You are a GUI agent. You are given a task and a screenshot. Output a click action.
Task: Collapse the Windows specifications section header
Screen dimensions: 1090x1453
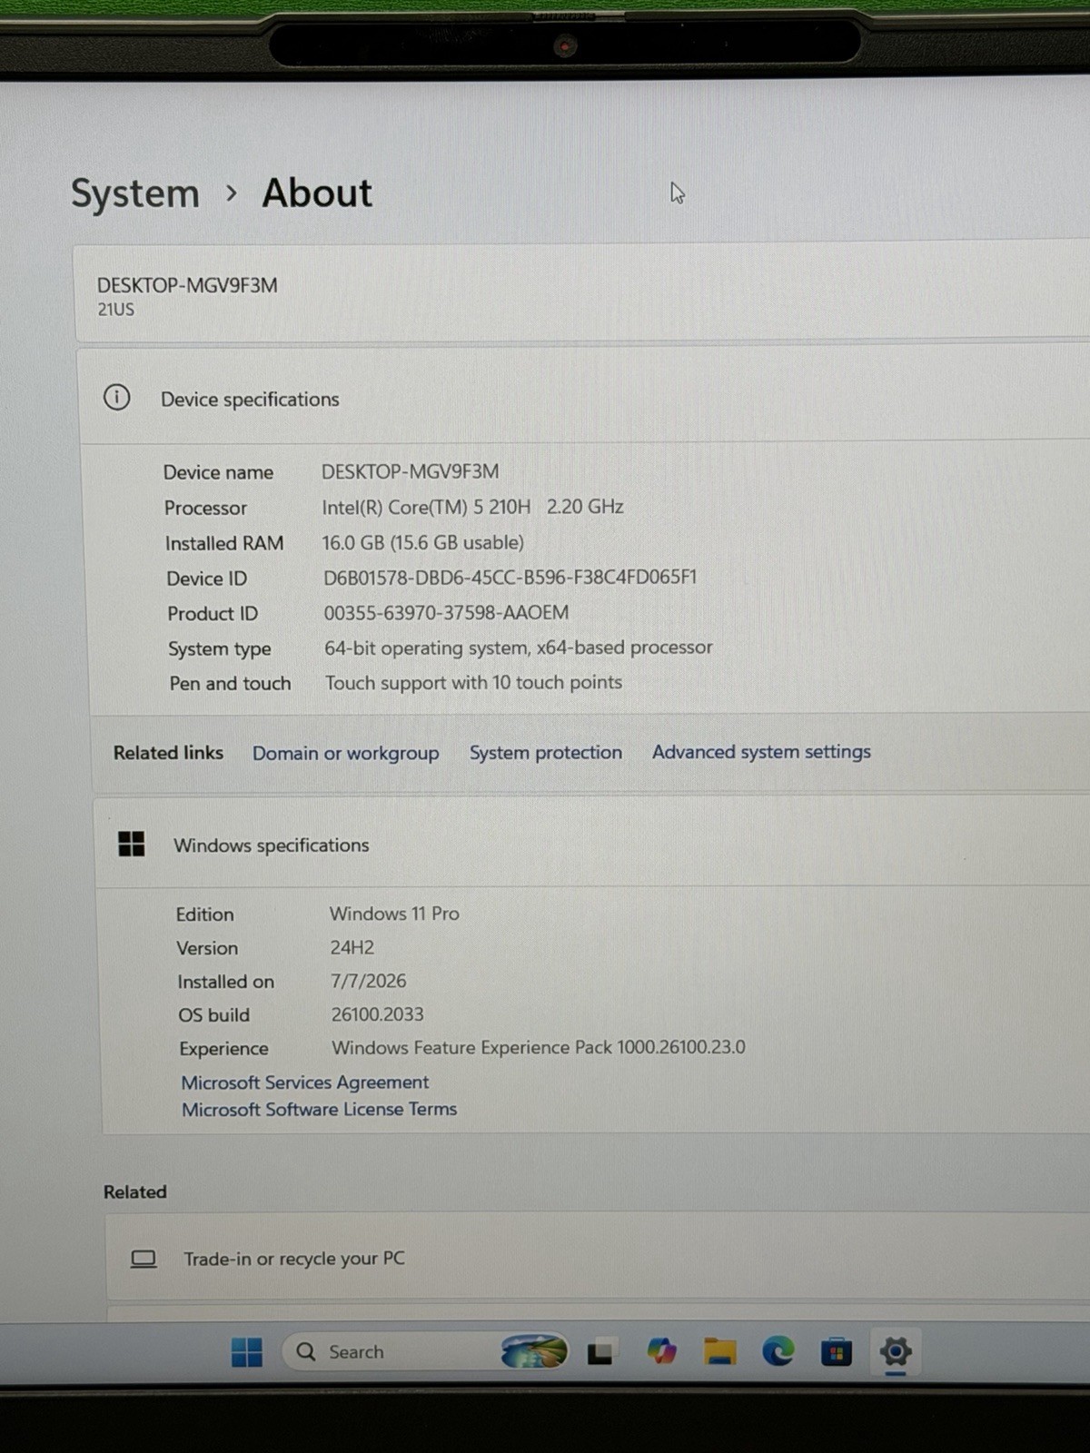point(592,844)
